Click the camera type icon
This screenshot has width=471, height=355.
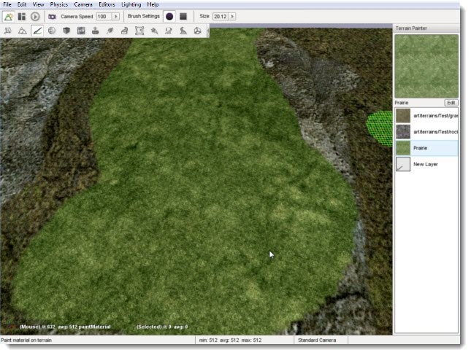point(53,16)
